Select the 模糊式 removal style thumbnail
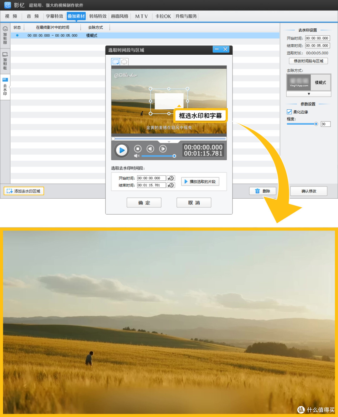This screenshot has height=417, width=338. pos(309,82)
